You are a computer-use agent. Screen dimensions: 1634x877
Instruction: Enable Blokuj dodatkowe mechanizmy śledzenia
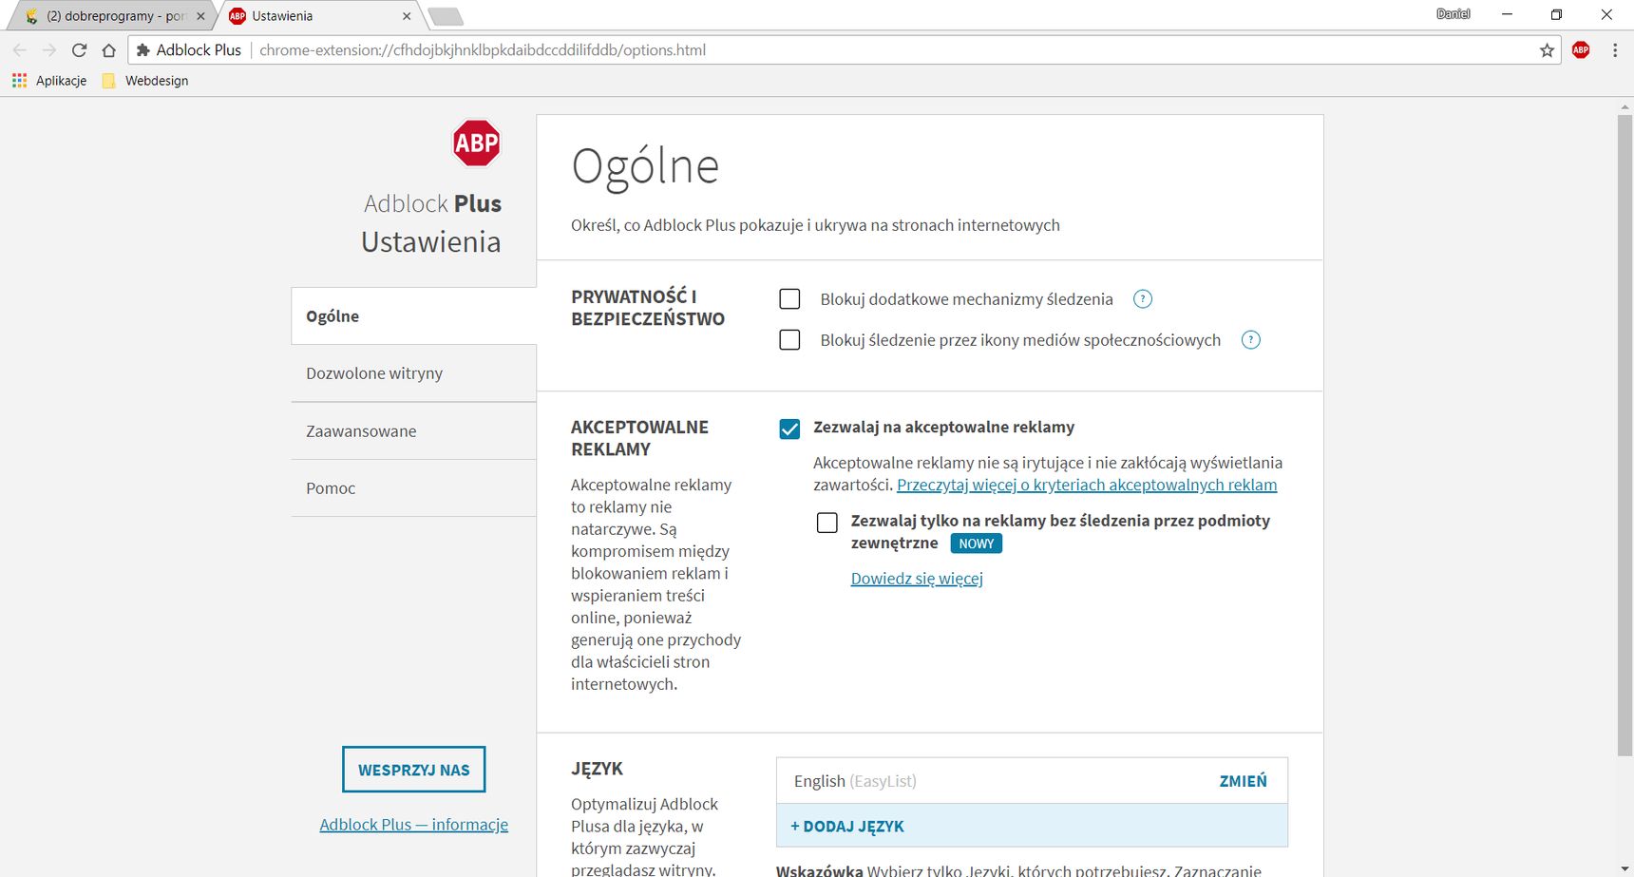pos(789,299)
